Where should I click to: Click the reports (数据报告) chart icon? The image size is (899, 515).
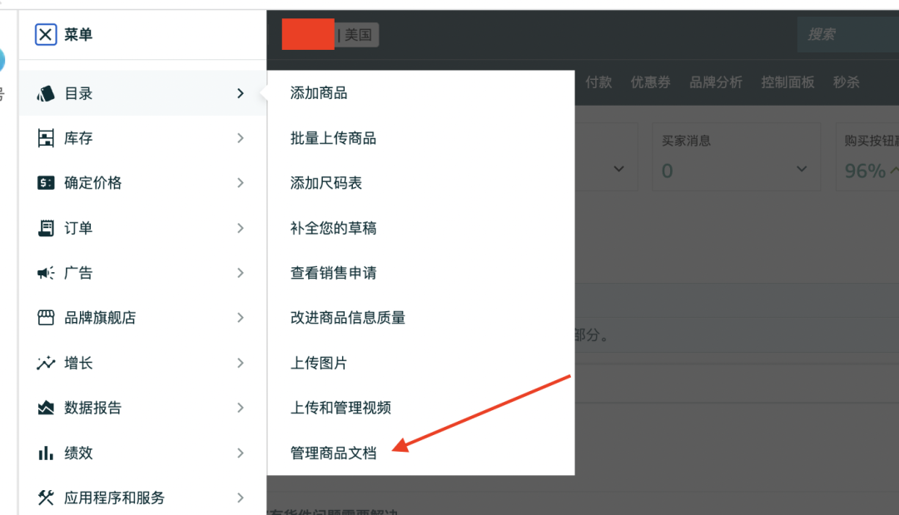(x=46, y=408)
